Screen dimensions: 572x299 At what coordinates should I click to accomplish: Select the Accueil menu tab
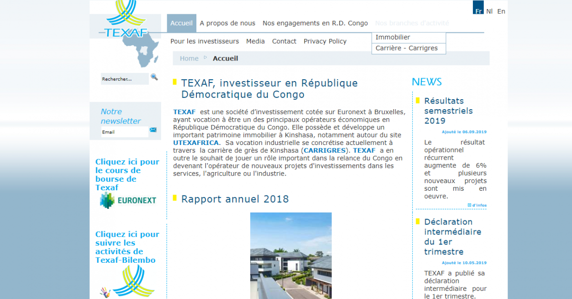coord(182,23)
